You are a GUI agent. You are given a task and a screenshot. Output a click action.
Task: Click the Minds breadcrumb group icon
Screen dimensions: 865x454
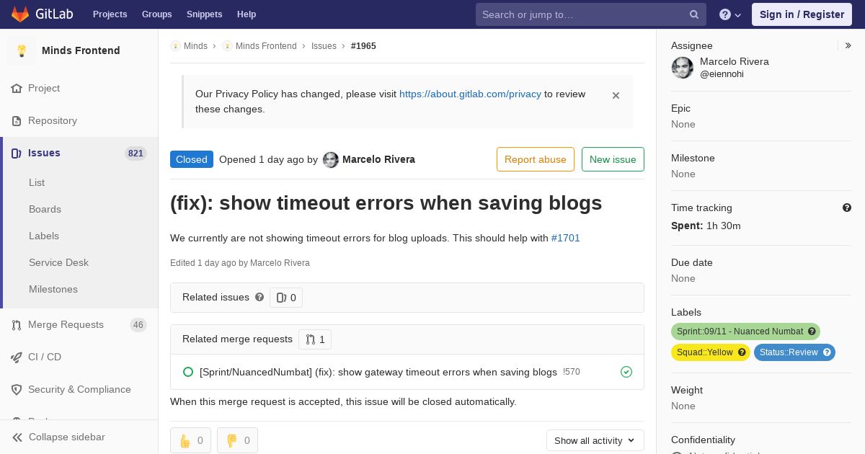[175, 46]
